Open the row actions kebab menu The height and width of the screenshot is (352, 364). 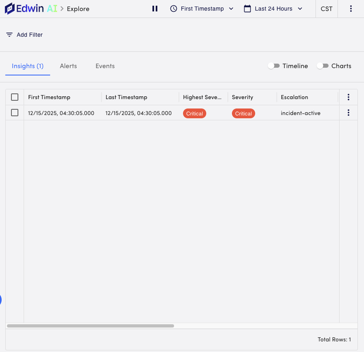(x=349, y=113)
